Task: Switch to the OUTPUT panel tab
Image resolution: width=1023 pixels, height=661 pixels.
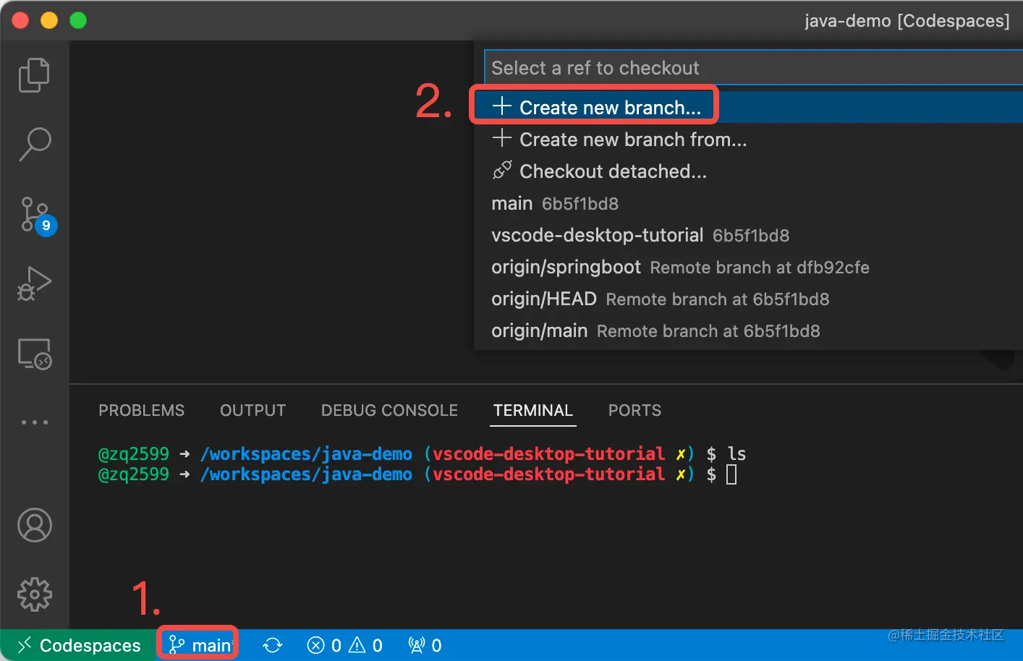Action: click(252, 410)
